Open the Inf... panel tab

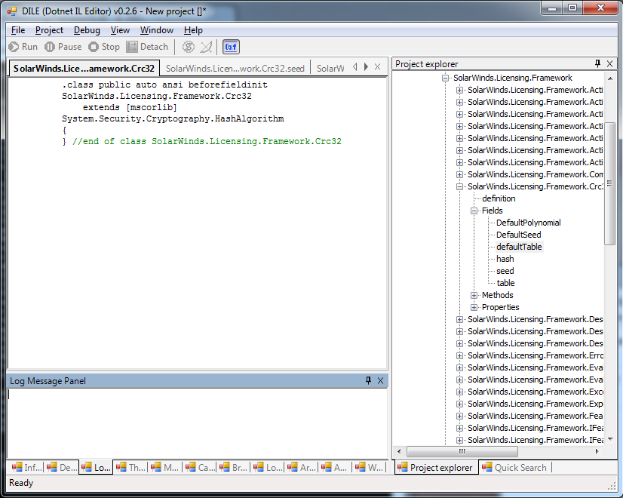pos(26,467)
